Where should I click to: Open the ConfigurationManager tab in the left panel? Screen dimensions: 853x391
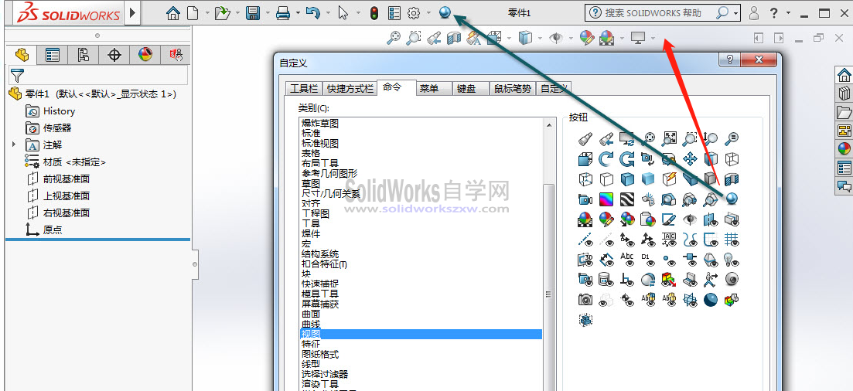point(84,55)
